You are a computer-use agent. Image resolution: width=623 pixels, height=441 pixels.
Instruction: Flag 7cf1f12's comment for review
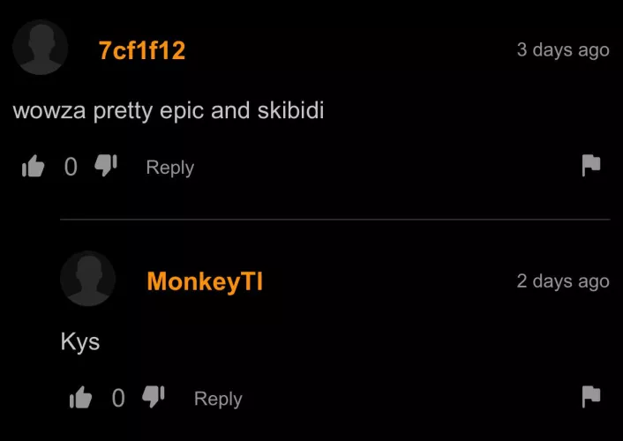coord(591,165)
